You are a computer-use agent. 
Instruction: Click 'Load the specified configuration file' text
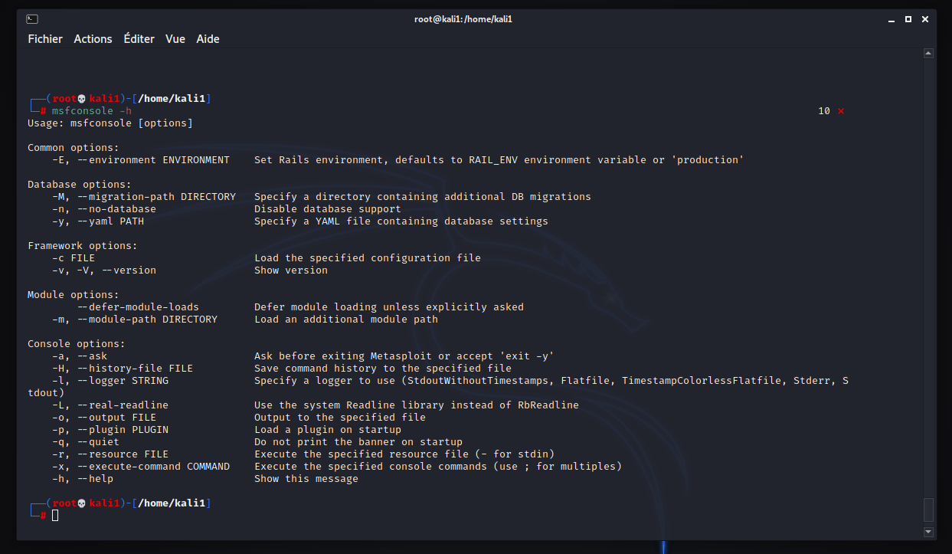pyautogui.click(x=368, y=258)
